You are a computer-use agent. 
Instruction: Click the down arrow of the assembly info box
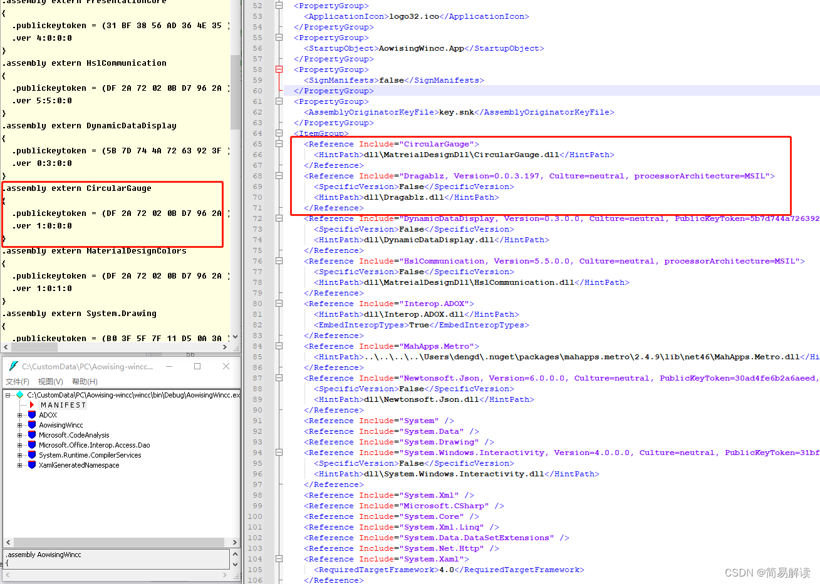click(235, 564)
